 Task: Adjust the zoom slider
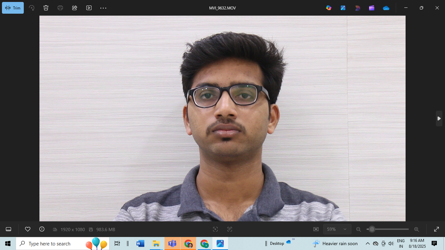click(x=371, y=229)
